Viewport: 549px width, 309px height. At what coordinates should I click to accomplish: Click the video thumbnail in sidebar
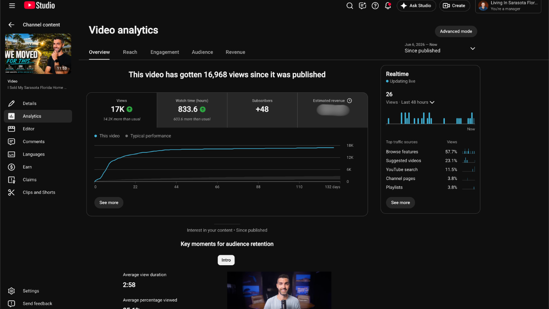(38, 54)
